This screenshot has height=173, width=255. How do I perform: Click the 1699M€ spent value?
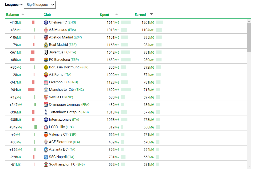click(x=113, y=90)
